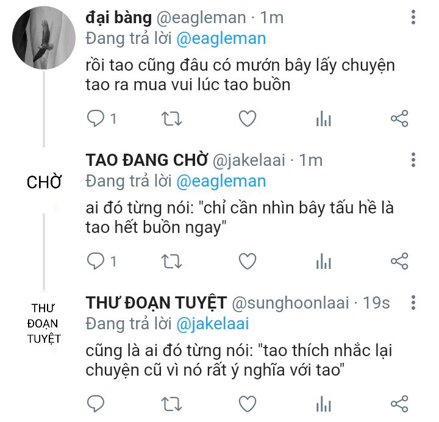
Task: Retweet đại bàng's tweet
Action: (171, 118)
